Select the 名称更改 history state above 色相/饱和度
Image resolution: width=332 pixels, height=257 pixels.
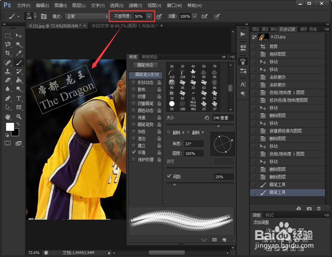[x=287, y=85]
